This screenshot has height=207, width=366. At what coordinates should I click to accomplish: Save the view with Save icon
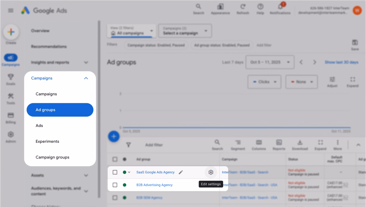[x=355, y=44]
